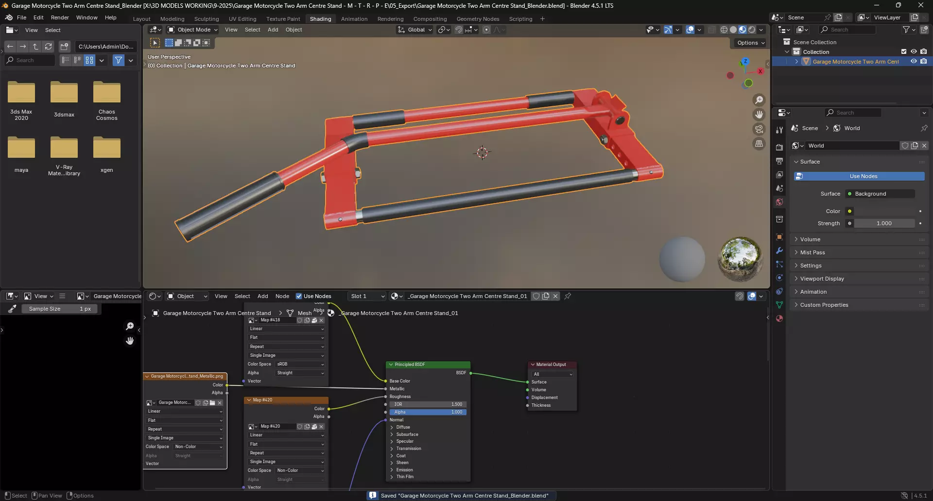
Task: Exclude Collection from view layer checkbox
Action: point(904,52)
